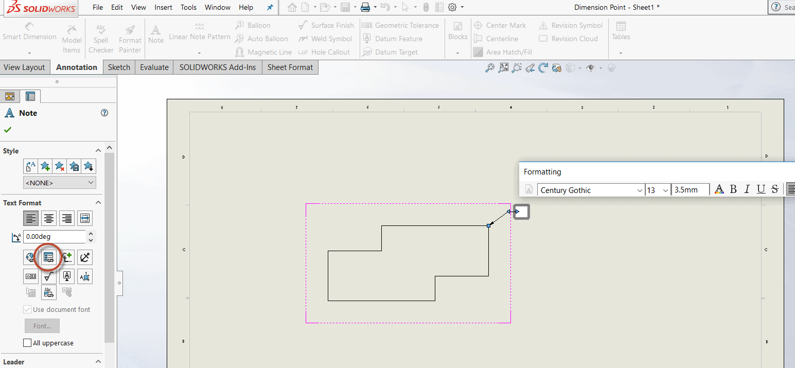Open the File menu
The height and width of the screenshot is (368, 795).
coord(98,7)
